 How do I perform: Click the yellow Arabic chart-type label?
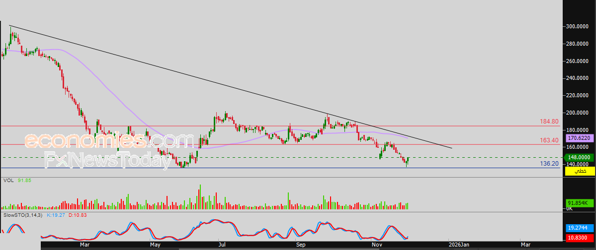coord(580,171)
